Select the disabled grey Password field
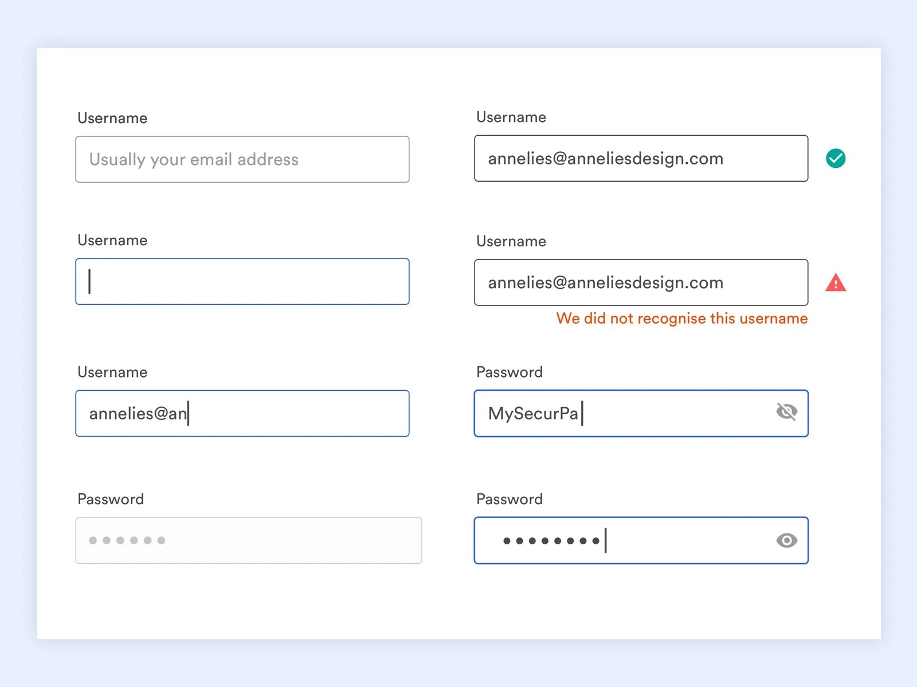The image size is (917, 687). click(248, 540)
